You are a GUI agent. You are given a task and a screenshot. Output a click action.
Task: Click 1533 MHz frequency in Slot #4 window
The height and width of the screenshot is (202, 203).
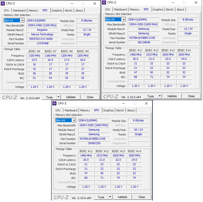102,155
